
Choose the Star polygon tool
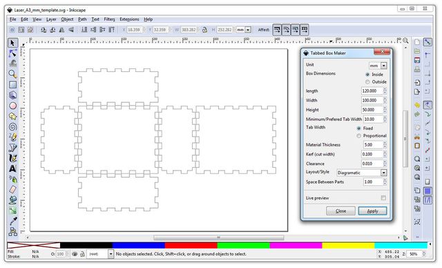pyautogui.click(x=12, y=116)
